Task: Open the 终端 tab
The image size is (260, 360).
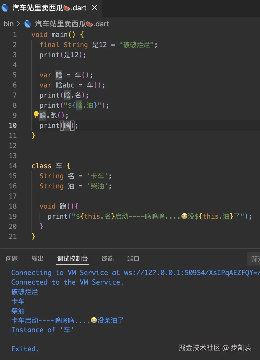Action: (107, 259)
